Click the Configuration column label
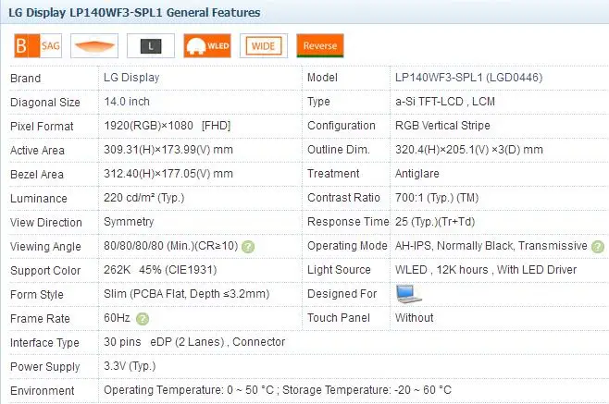Image resolution: width=609 pixels, height=404 pixels. [x=342, y=126]
